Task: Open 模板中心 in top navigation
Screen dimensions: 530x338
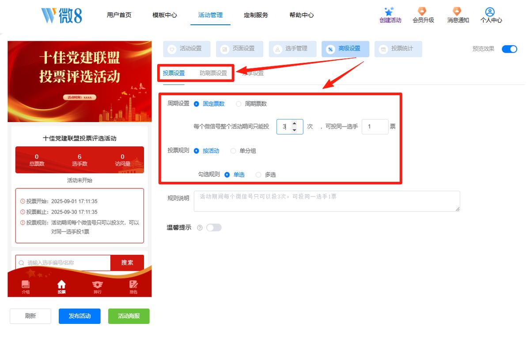Action: [x=165, y=15]
